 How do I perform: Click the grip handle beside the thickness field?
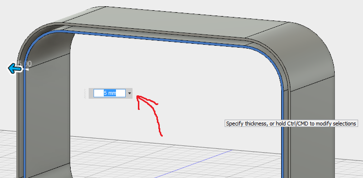(x=85, y=93)
